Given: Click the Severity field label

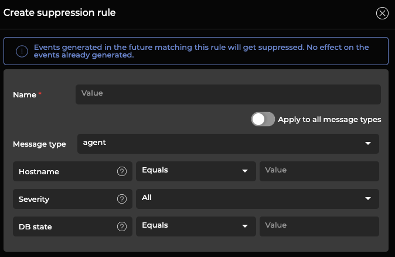Looking at the screenshot, I should click(x=34, y=199).
